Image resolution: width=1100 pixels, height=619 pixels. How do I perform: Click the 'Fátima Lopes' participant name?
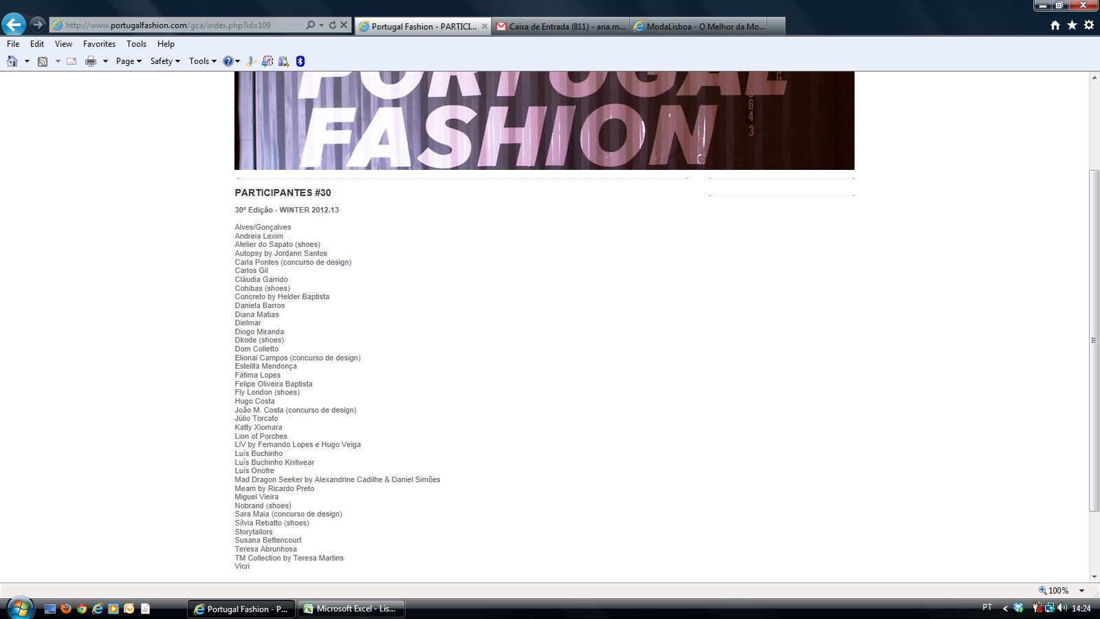coord(257,375)
